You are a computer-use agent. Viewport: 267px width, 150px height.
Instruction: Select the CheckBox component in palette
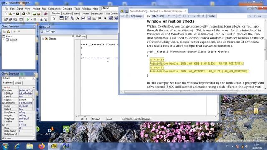[x=100, y=18]
